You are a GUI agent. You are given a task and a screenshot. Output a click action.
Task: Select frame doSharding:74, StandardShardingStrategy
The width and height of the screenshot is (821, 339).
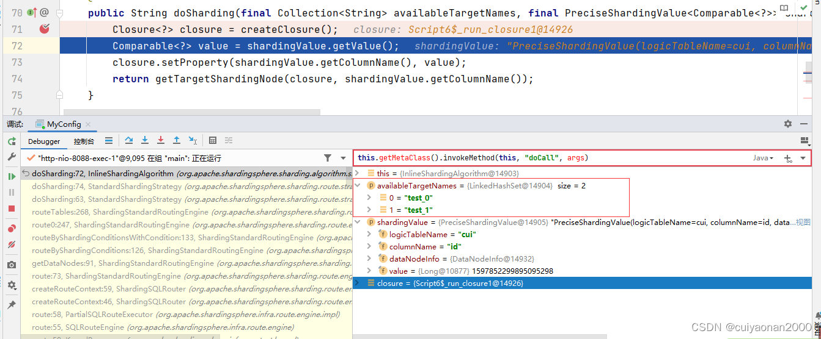click(186, 186)
